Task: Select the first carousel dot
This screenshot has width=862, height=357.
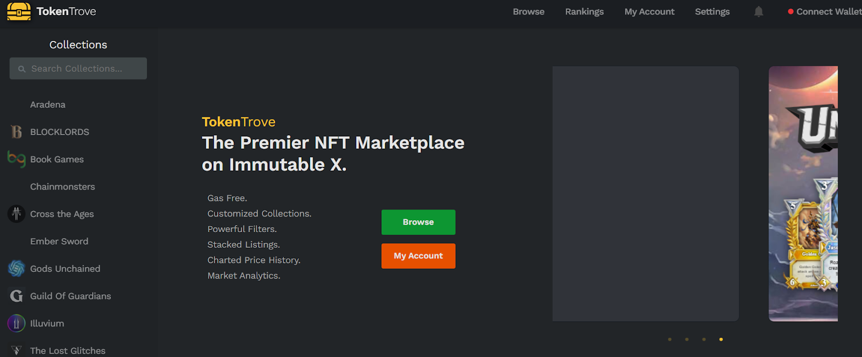Action: pos(670,339)
